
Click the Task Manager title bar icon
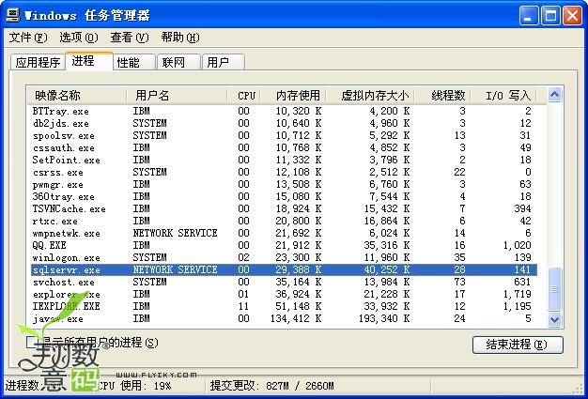coord(13,15)
